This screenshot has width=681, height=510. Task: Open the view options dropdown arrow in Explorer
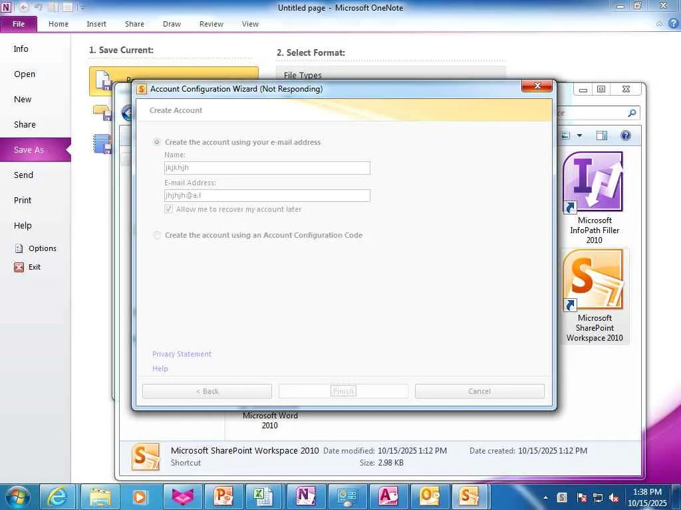click(579, 135)
